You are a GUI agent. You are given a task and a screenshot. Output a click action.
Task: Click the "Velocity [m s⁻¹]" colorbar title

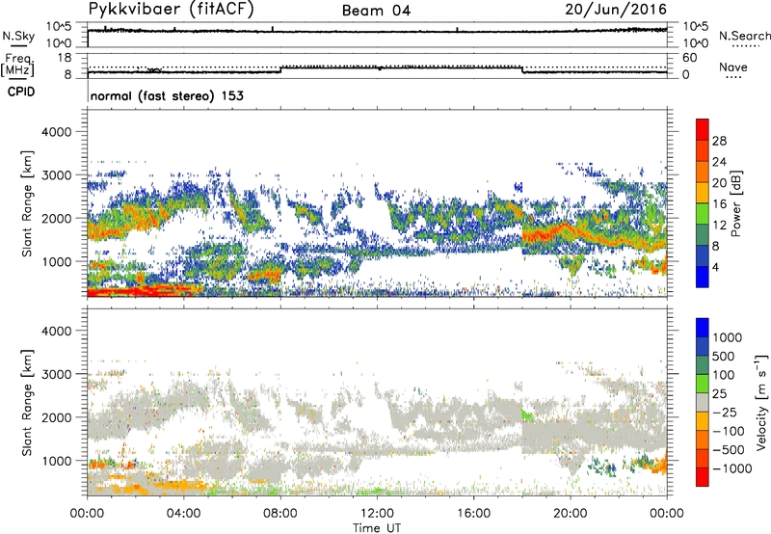pyautogui.click(x=762, y=402)
